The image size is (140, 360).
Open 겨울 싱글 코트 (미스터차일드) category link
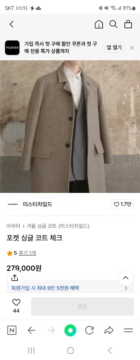pos(58,226)
